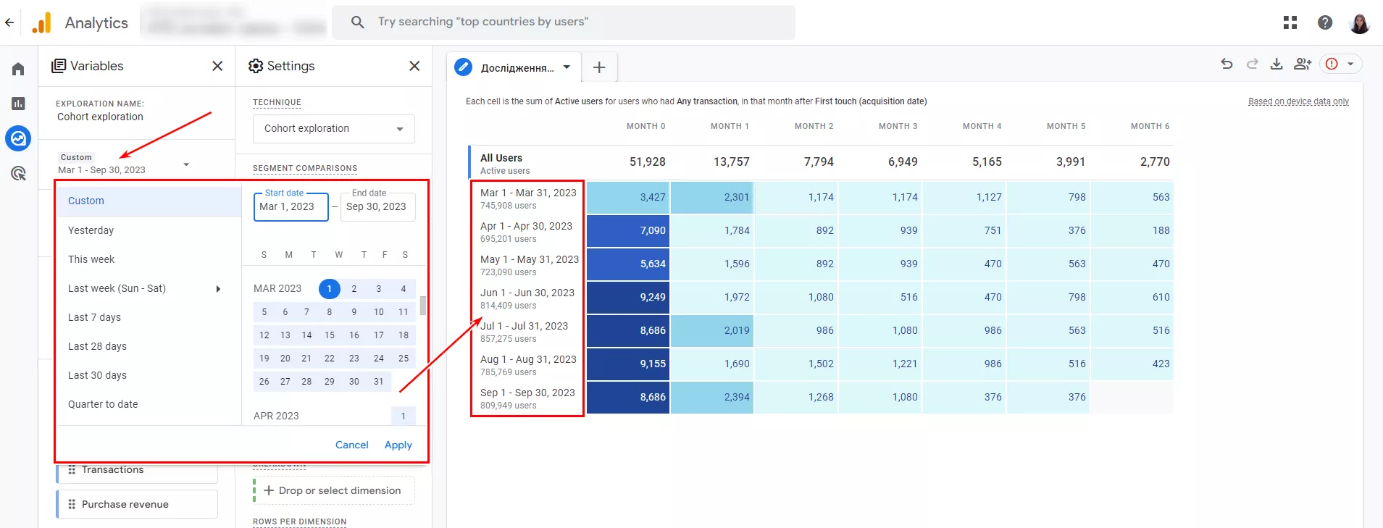
Task: Open the exploration tab dropdown arrow
Action: coord(567,67)
